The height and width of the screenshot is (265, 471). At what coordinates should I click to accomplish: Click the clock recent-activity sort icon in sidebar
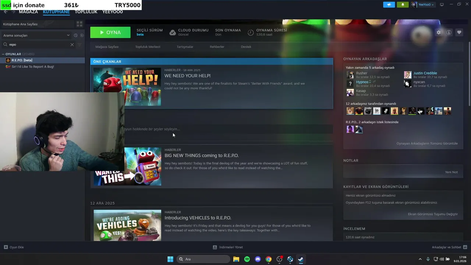pos(75,35)
